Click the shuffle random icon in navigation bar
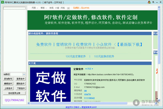The height and width of the screenshot is (109, 163). click(x=68, y=8)
